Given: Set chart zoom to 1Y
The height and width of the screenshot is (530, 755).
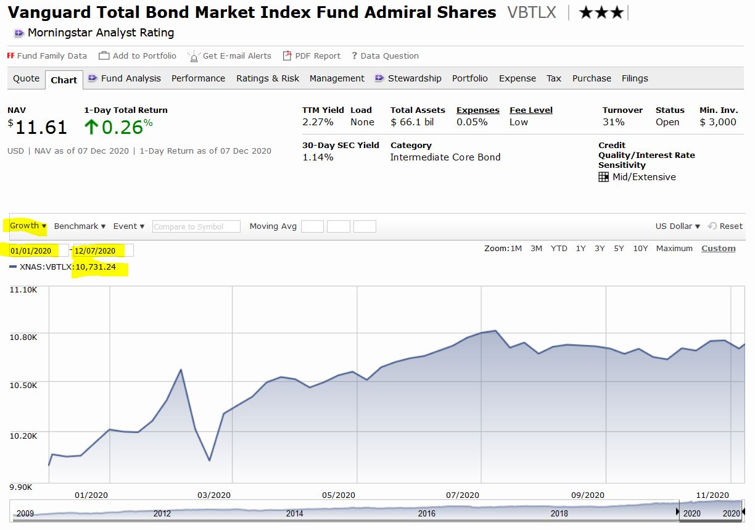Looking at the screenshot, I should [580, 249].
